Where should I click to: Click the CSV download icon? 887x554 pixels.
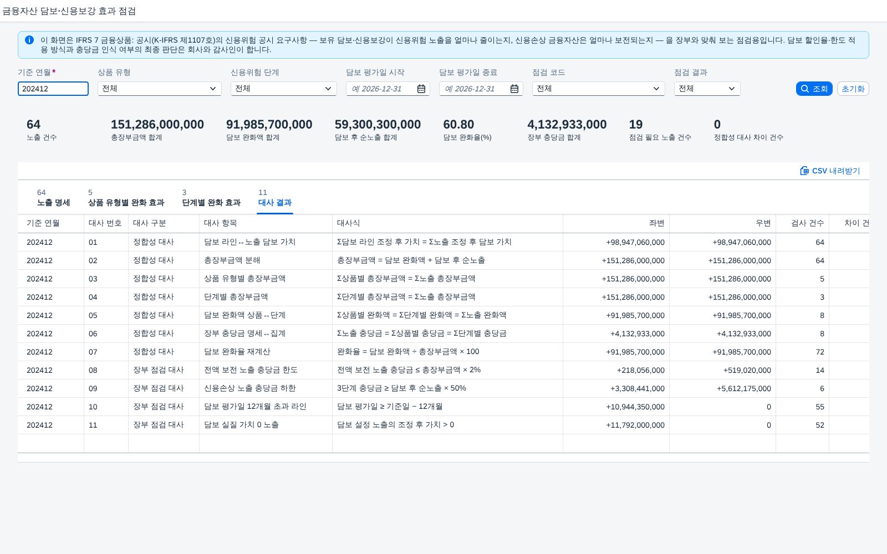coord(804,171)
